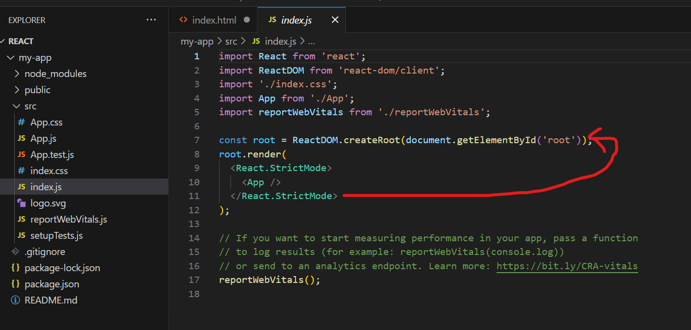Click the src breadcrumb segment
This screenshot has width=691, height=330.
tap(231, 42)
